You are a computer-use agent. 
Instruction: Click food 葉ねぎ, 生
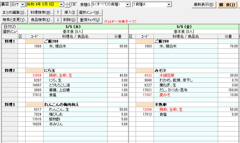[x=168, y=85]
